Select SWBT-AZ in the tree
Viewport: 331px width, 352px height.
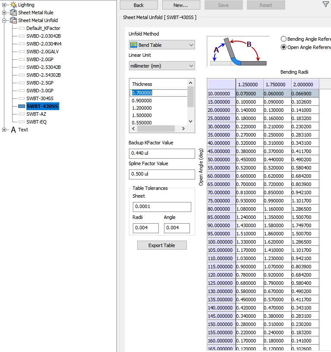(x=36, y=114)
